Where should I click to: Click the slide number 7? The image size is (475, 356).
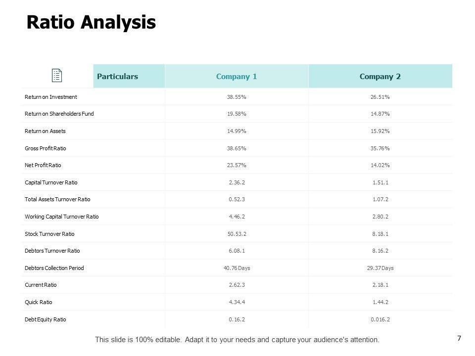click(459, 338)
